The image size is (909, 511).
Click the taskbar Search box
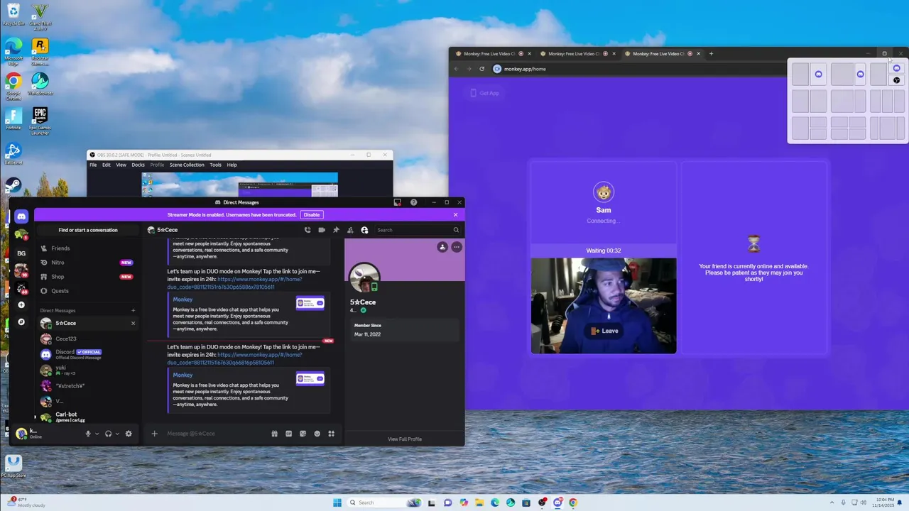tap(383, 502)
